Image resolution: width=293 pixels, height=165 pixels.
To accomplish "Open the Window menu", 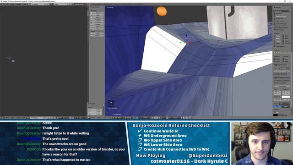I will coord(19,4).
